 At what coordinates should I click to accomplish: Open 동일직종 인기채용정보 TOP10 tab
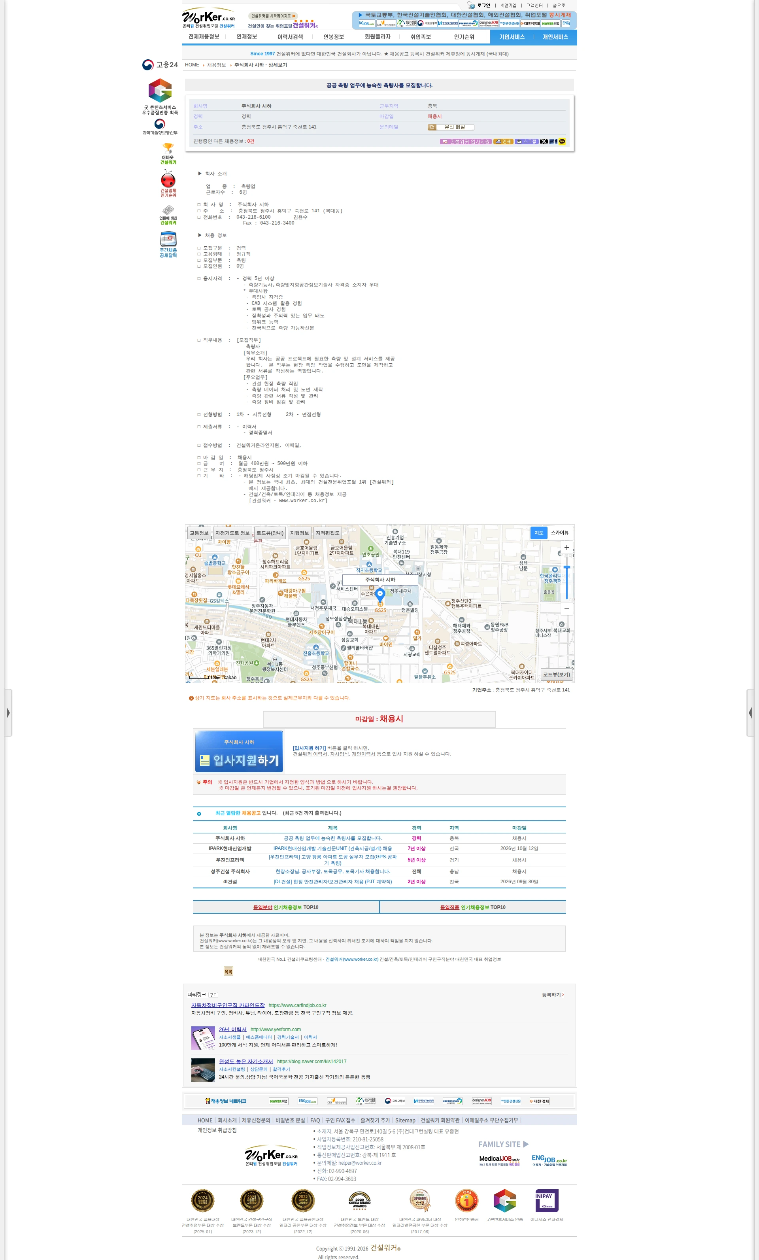(x=472, y=907)
